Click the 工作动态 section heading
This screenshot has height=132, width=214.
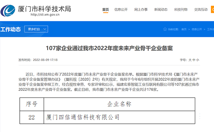click(x=10, y=29)
